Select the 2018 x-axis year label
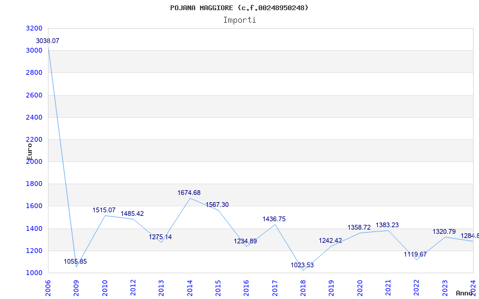 pyautogui.click(x=303, y=287)
